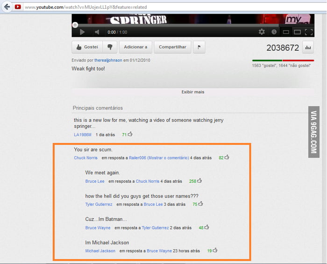This screenshot has height=264, width=327.
Task: Flag the video as inappropriate
Action: [x=199, y=47]
